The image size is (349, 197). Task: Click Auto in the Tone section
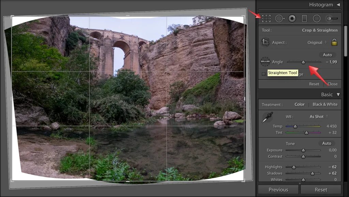click(x=327, y=143)
